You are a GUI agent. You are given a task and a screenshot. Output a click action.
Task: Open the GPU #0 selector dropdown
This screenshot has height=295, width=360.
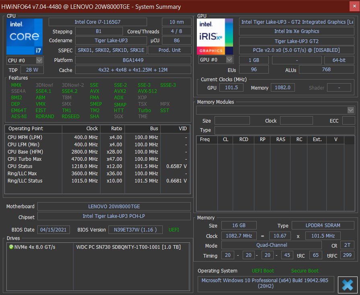pos(229,59)
